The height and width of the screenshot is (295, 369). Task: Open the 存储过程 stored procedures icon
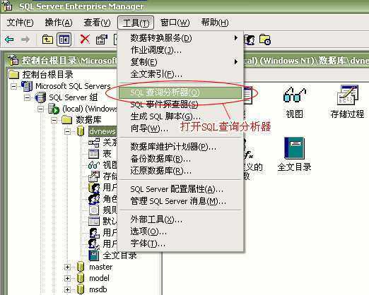pyautogui.click(x=348, y=95)
